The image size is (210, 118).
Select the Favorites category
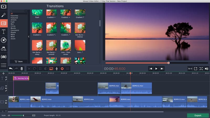tap(14, 16)
